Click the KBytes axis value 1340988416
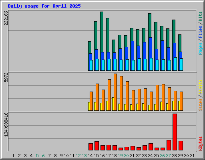 (6, 125)
